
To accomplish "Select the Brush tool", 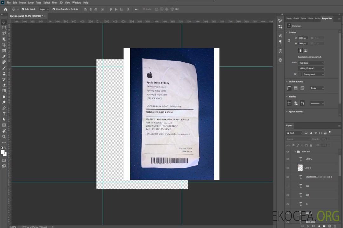I will coord(4,68).
